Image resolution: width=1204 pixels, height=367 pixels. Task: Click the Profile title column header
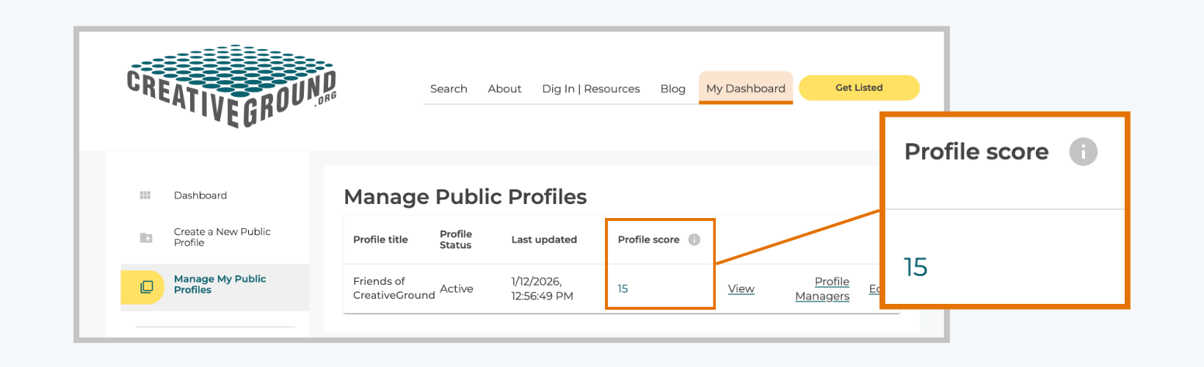click(380, 240)
